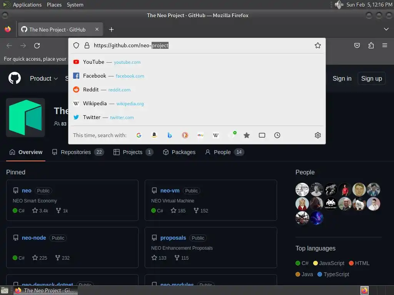Open the Applications menu
The height and width of the screenshot is (295, 394).
click(27, 5)
